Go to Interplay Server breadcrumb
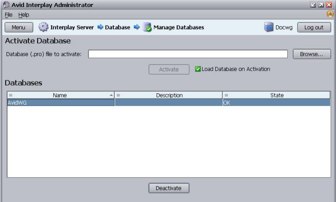This screenshot has width=336, height=202. pos(72,28)
